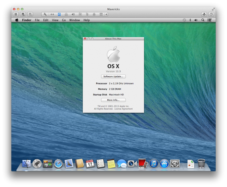Image resolution: width=227 pixels, height=187 pixels.
Task: Show Notification Center from menu bar
Action: [x=210, y=20]
